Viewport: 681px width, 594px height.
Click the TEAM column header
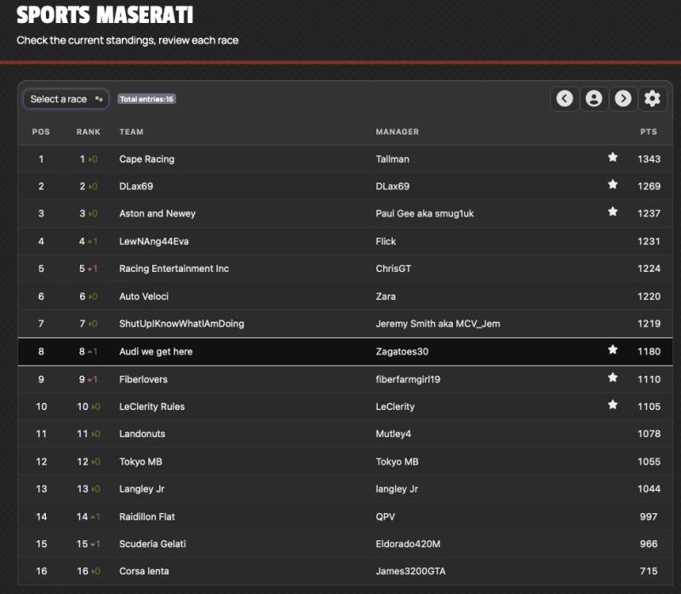(x=131, y=132)
